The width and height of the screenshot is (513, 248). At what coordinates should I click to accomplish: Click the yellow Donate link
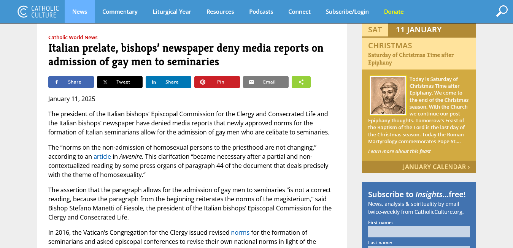pos(394,11)
